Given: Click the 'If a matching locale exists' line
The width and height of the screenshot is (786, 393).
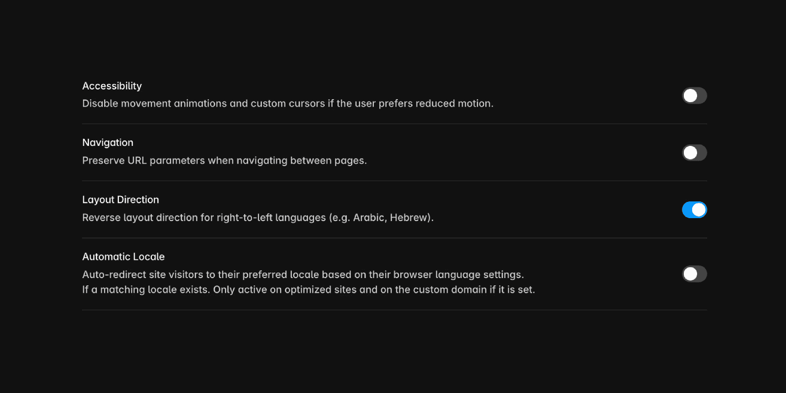Looking at the screenshot, I should tap(309, 290).
